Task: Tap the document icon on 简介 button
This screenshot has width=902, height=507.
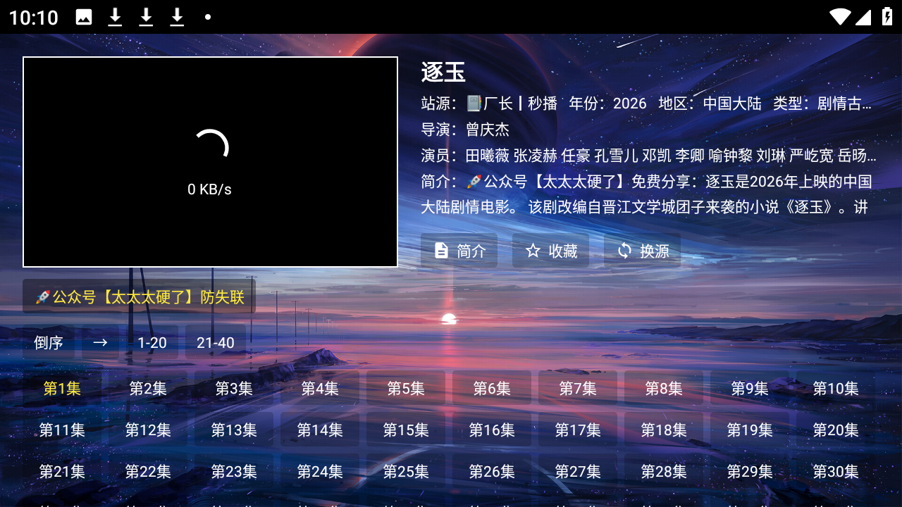Action: pyautogui.click(x=441, y=251)
